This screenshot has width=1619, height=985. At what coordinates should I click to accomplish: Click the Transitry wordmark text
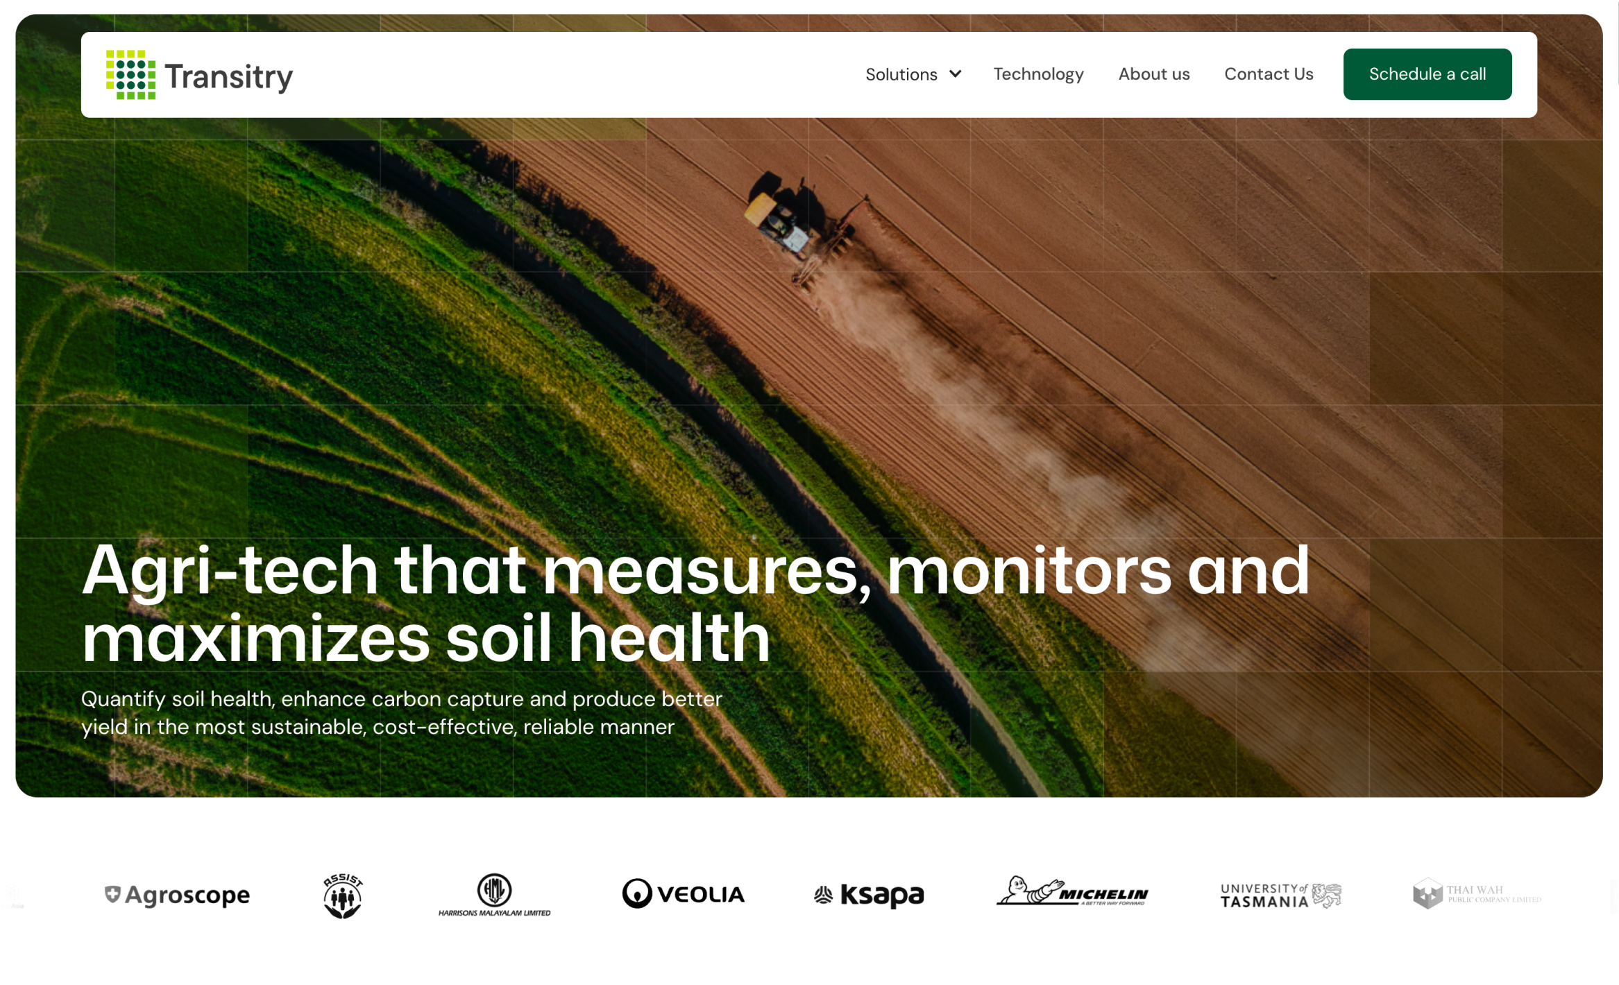[229, 76]
